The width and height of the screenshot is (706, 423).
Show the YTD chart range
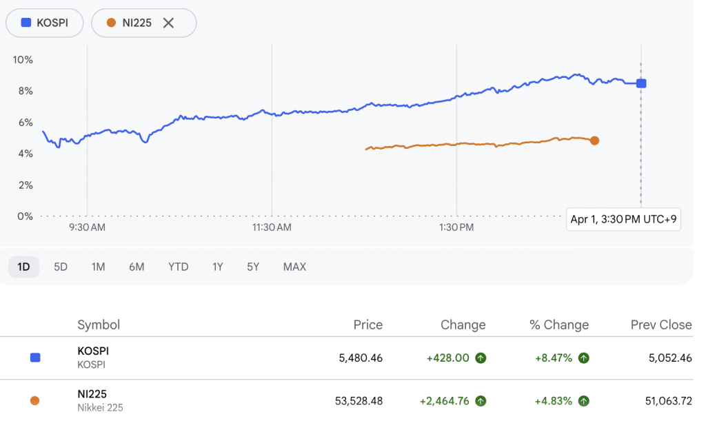click(178, 267)
